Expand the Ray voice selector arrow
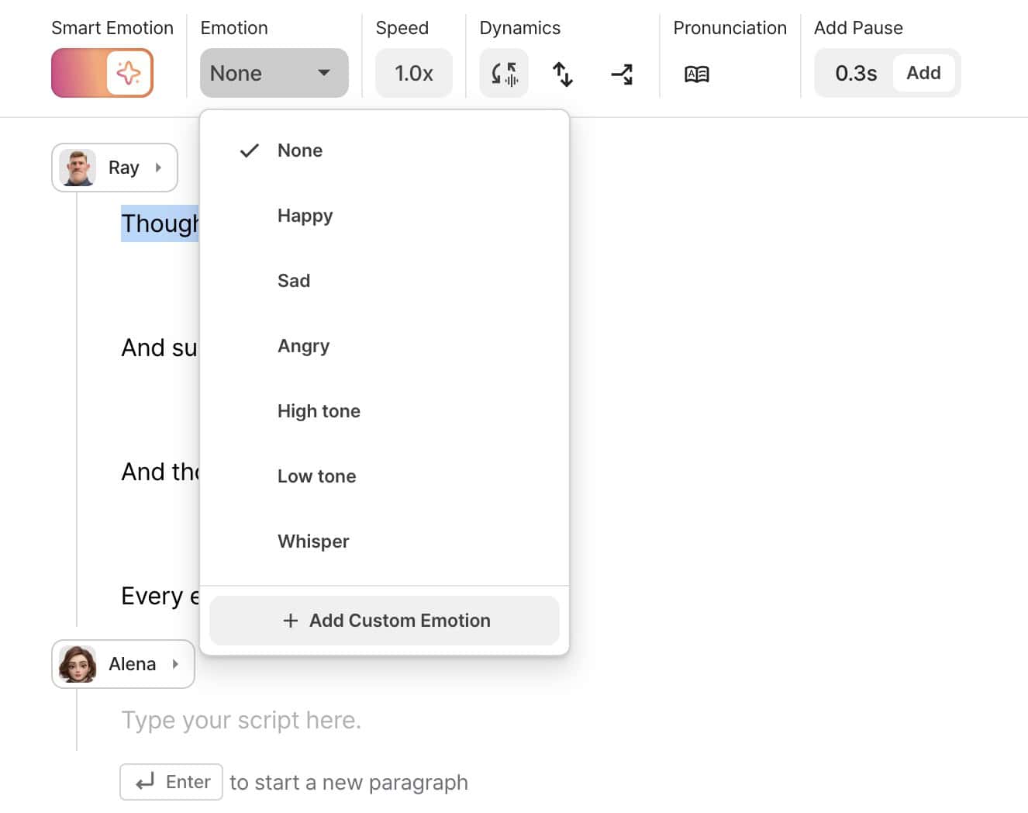 (158, 168)
